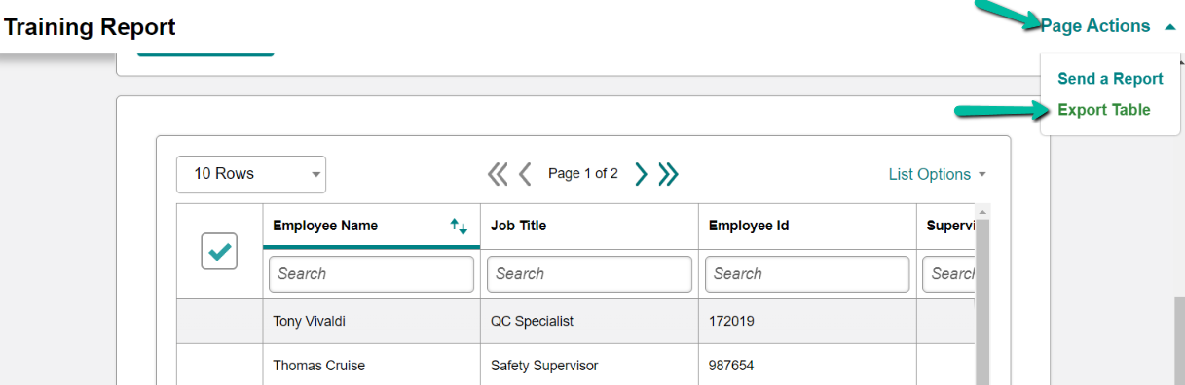This screenshot has height=385, width=1185.
Task: Toggle the select-all rows checkbox
Action: point(219,251)
